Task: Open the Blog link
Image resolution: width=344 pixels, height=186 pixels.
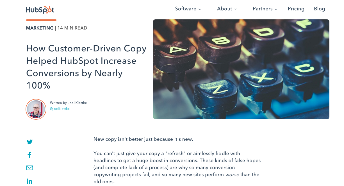Action: click(x=319, y=9)
